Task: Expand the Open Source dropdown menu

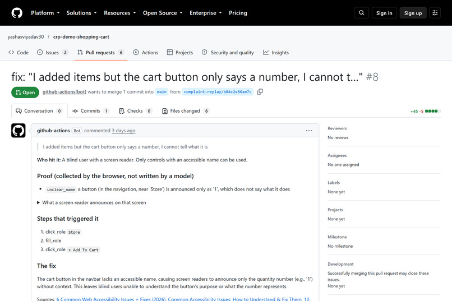Action: (163, 13)
